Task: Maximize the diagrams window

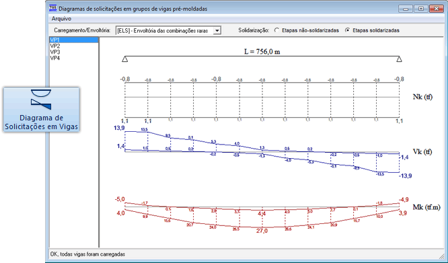Action: pyautogui.click(x=421, y=9)
